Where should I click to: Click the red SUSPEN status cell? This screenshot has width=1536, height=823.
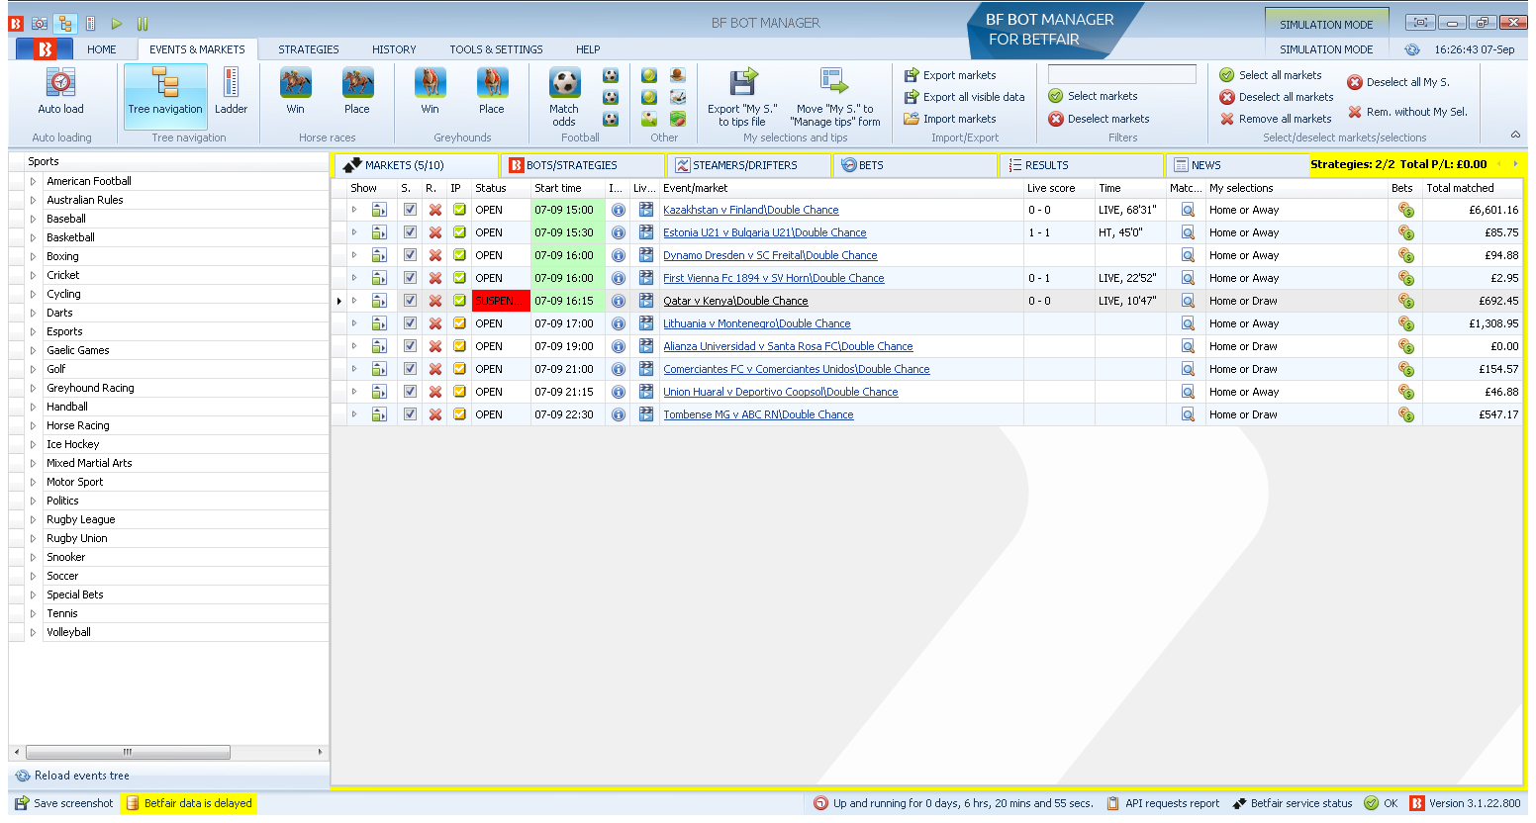coord(501,301)
